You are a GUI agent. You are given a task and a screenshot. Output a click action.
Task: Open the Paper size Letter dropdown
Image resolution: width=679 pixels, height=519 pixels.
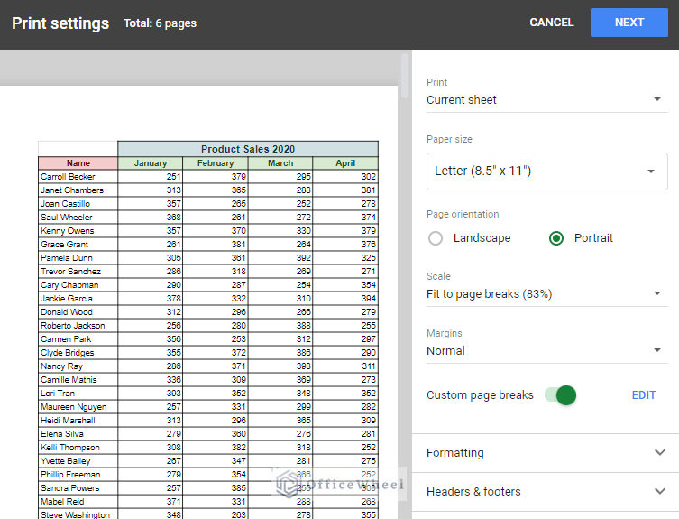tap(545, 171)
